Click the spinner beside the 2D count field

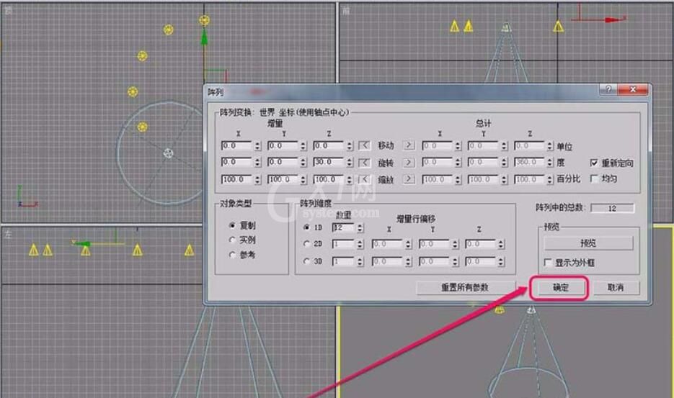(360, 244)
